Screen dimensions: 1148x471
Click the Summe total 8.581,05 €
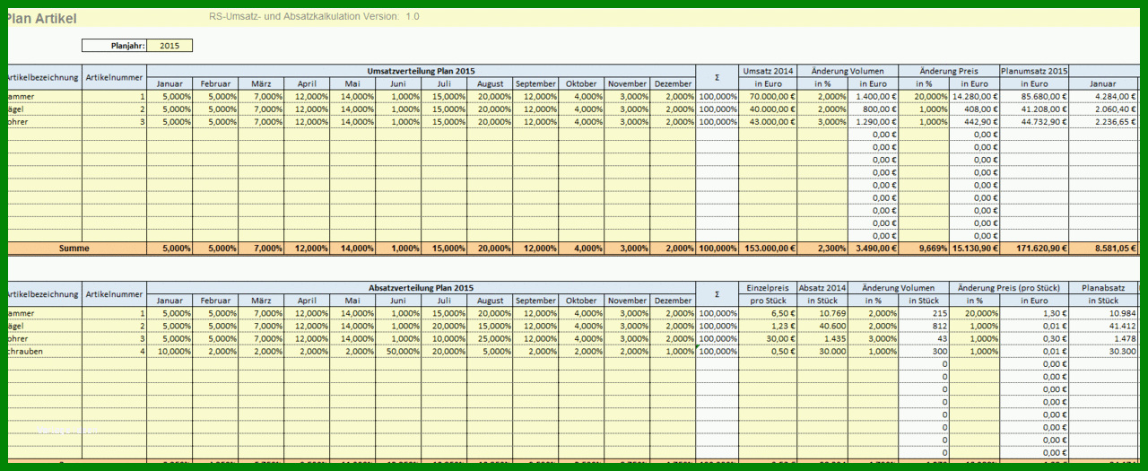[1104, 248]
